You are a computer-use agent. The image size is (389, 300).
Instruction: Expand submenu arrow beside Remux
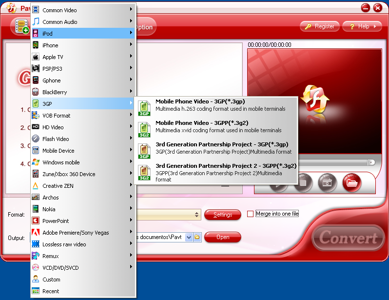pos(131,255)
